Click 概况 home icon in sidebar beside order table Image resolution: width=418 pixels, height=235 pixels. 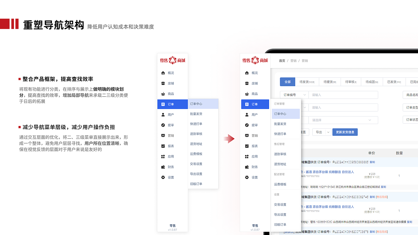coord(247,73)
